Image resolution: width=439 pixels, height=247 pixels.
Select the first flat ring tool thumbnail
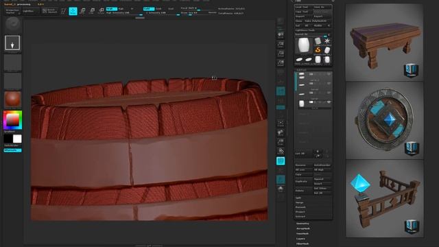click(299, 60)
